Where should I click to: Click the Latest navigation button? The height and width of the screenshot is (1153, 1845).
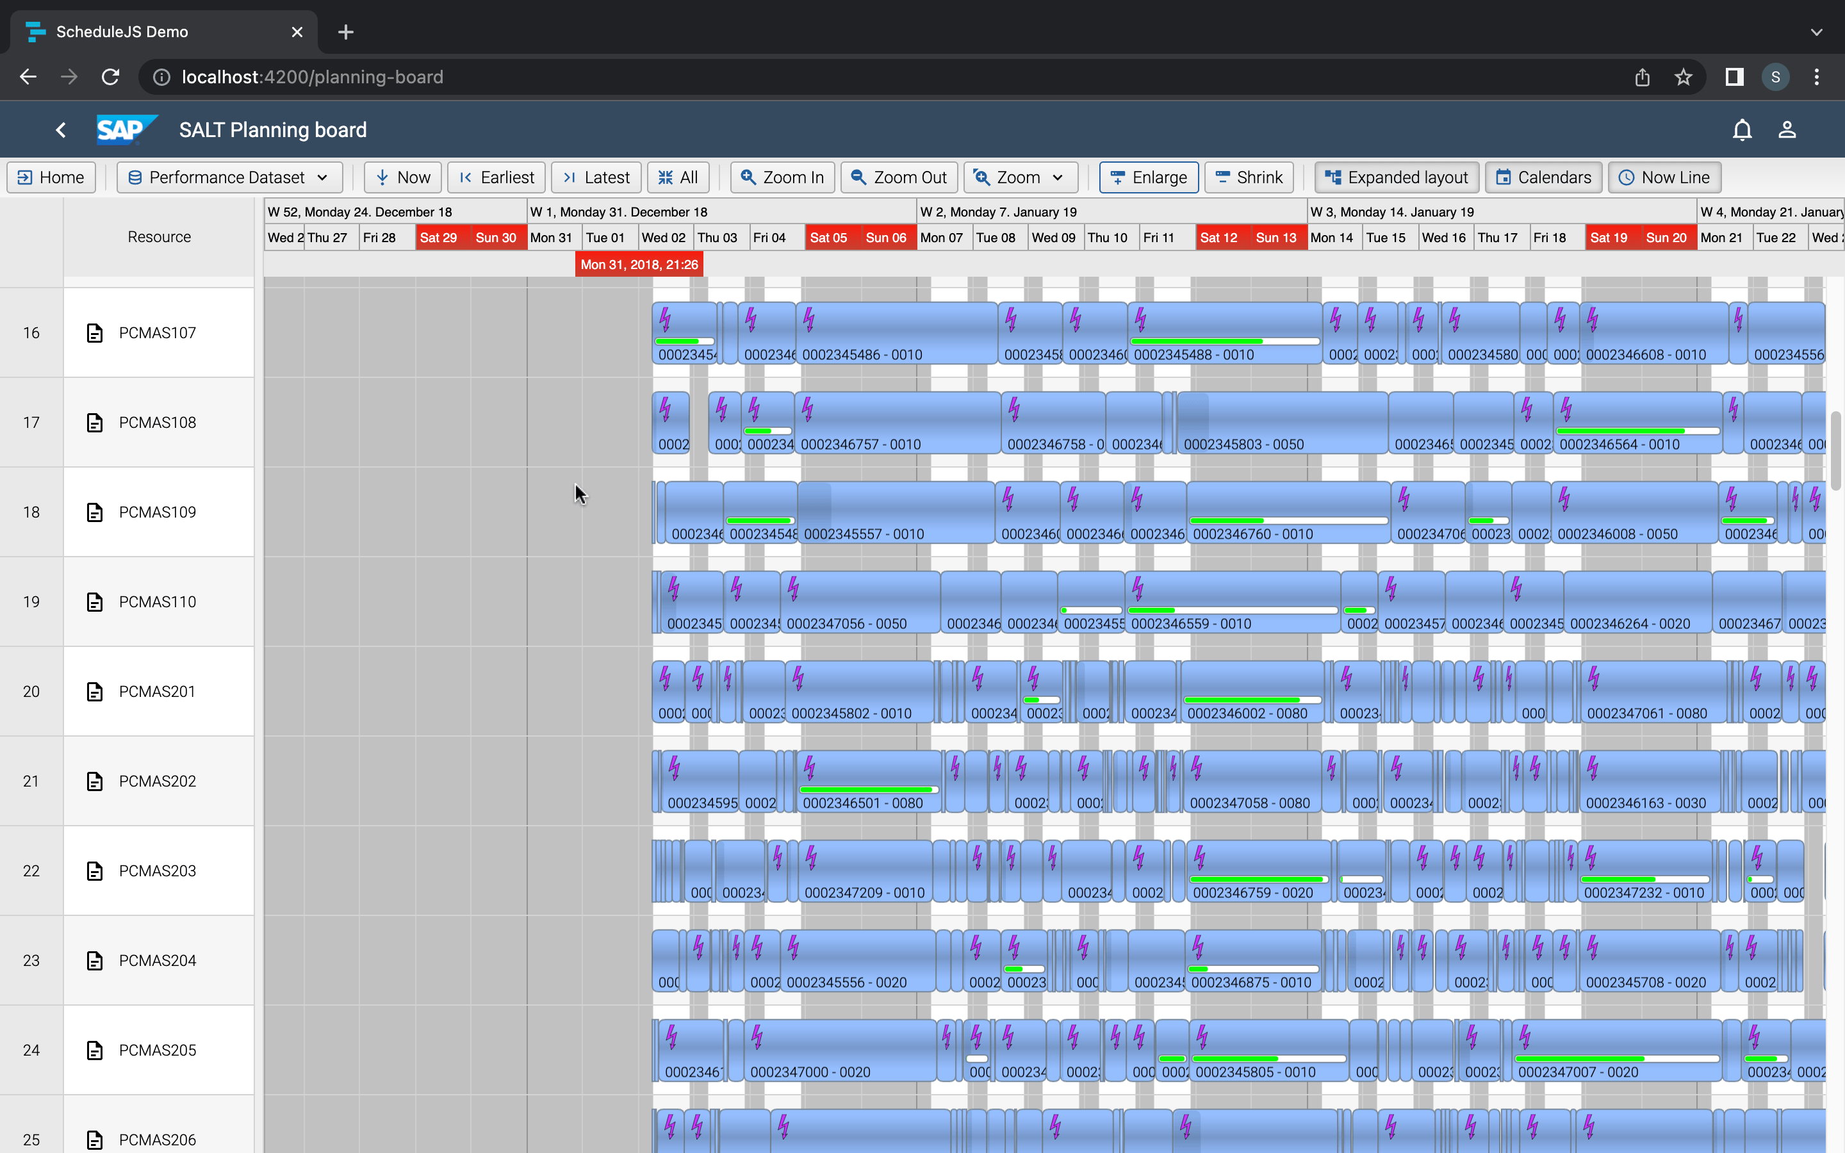[x=596, y=177]
